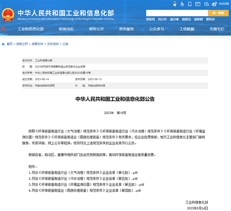
Task: Click the WeChat icon in header
Action: point(207,4)
